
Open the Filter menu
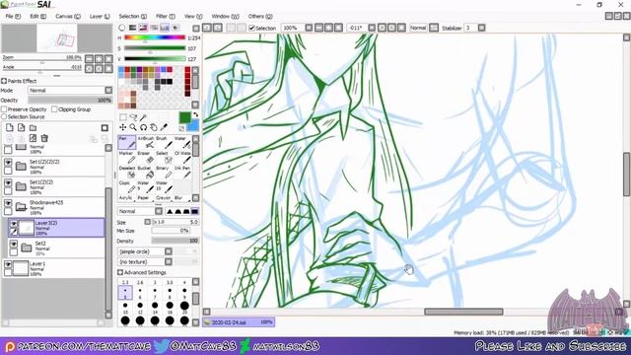(x=166, y=16)
